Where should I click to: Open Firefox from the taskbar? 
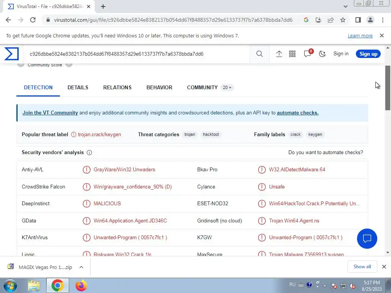[81, 285]
